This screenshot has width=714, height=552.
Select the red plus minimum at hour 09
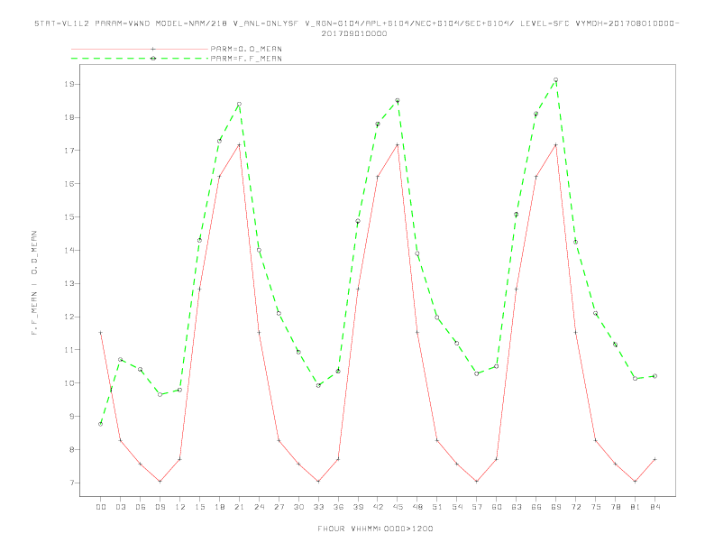coord(160,482)
